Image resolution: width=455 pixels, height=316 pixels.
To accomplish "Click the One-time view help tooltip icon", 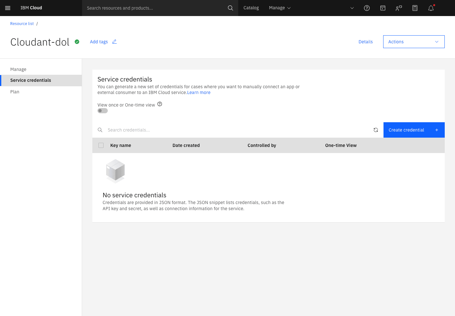I will point(160,104).
